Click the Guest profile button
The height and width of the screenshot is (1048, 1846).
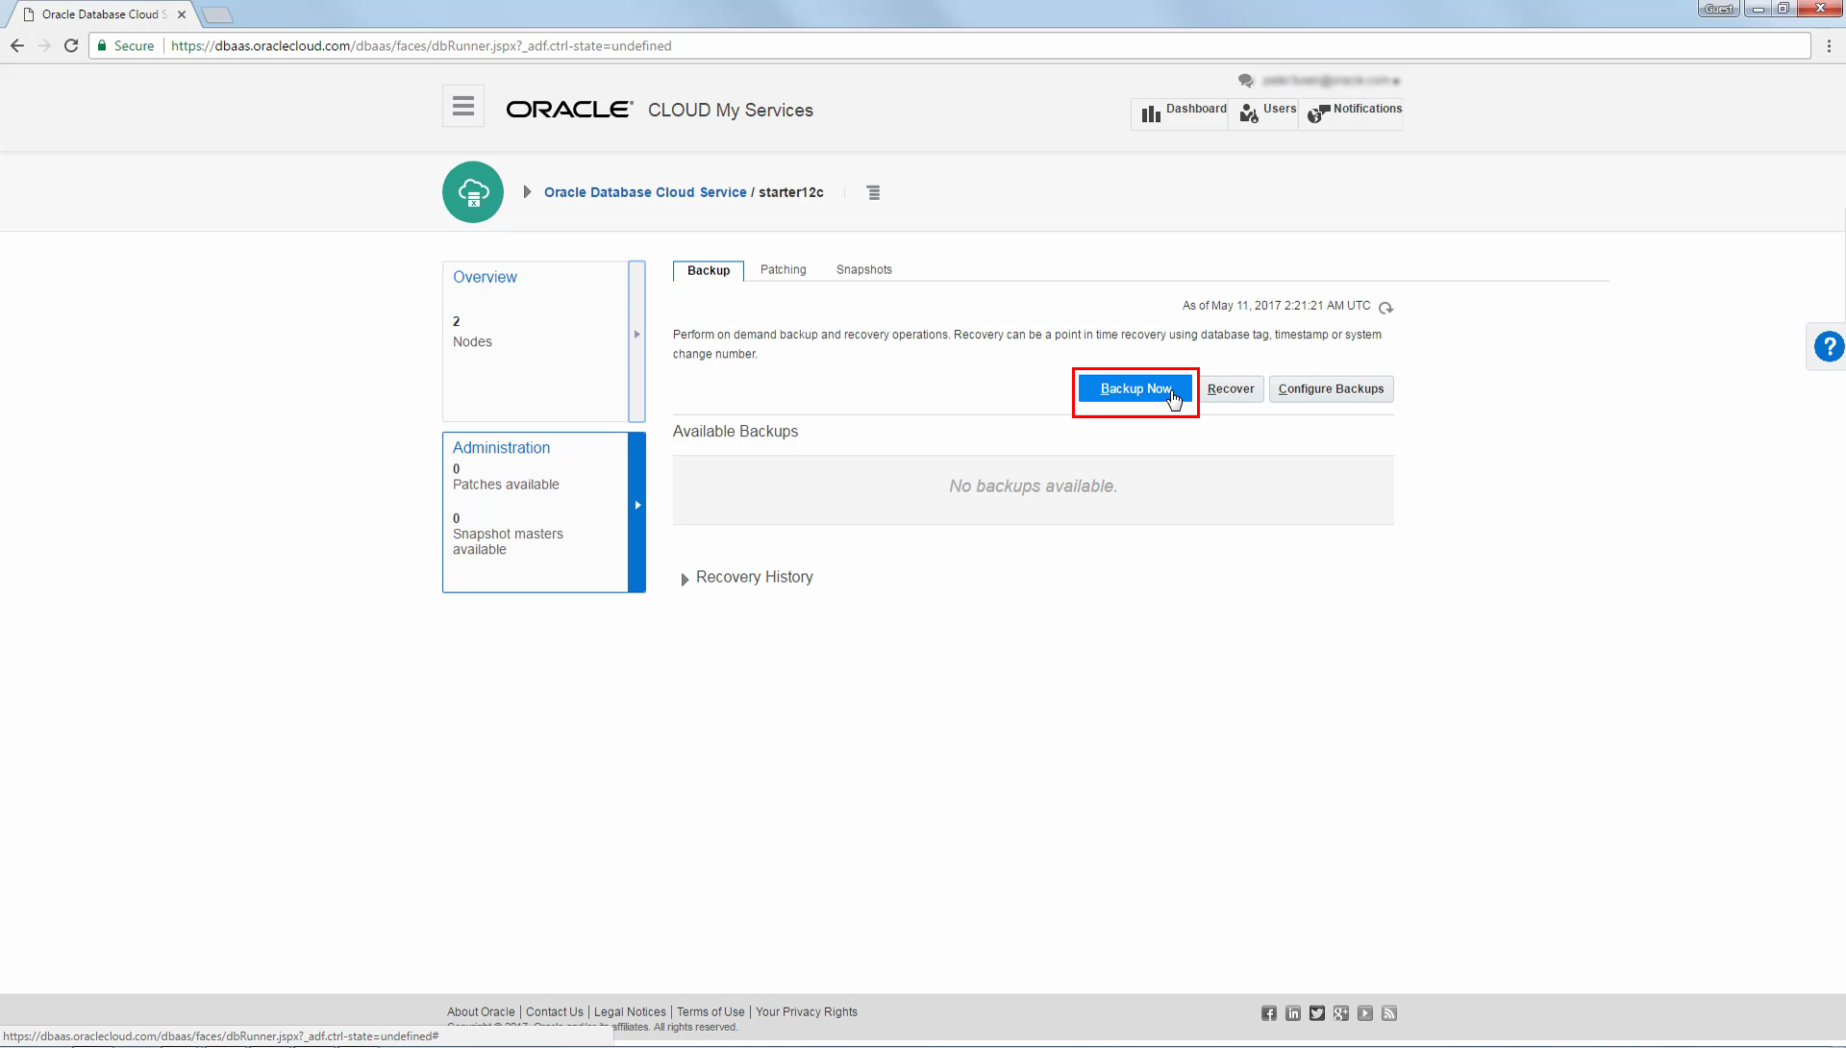pyautogui.click(x=1719, y=9)
